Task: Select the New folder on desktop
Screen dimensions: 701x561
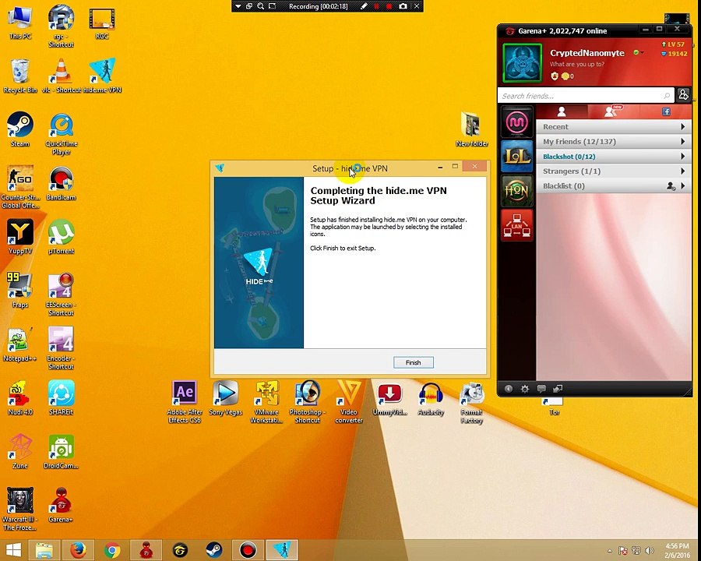Action: (x=472, y=129)
